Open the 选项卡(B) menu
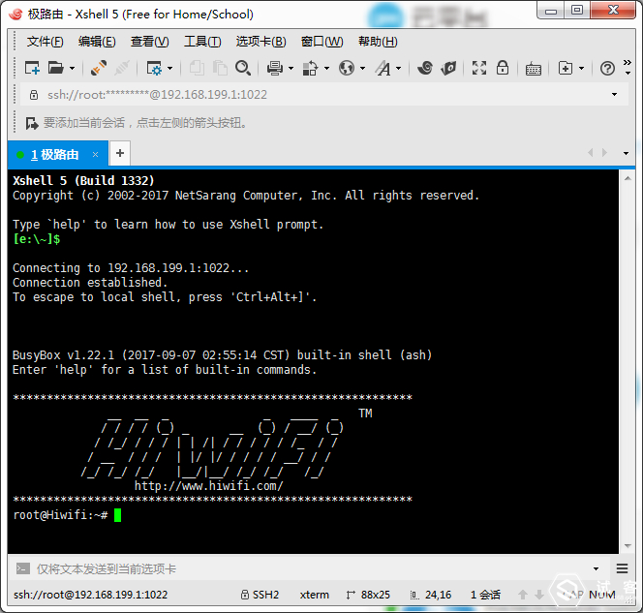This screenshot has width=643, height=613. click(260, 42)
